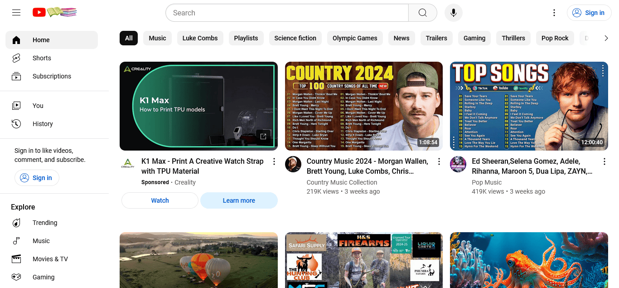Open title 'Country Music 2024 - Morgan Wallen'
Viewport: 619px width, 288px height.
[368, 166]
